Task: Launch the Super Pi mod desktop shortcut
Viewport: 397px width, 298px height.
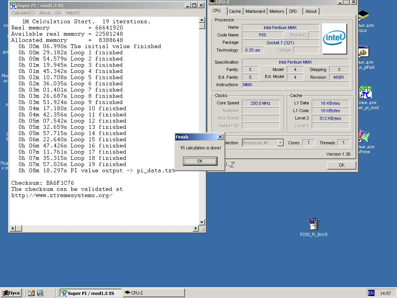Action: click(x=365, y=92)
